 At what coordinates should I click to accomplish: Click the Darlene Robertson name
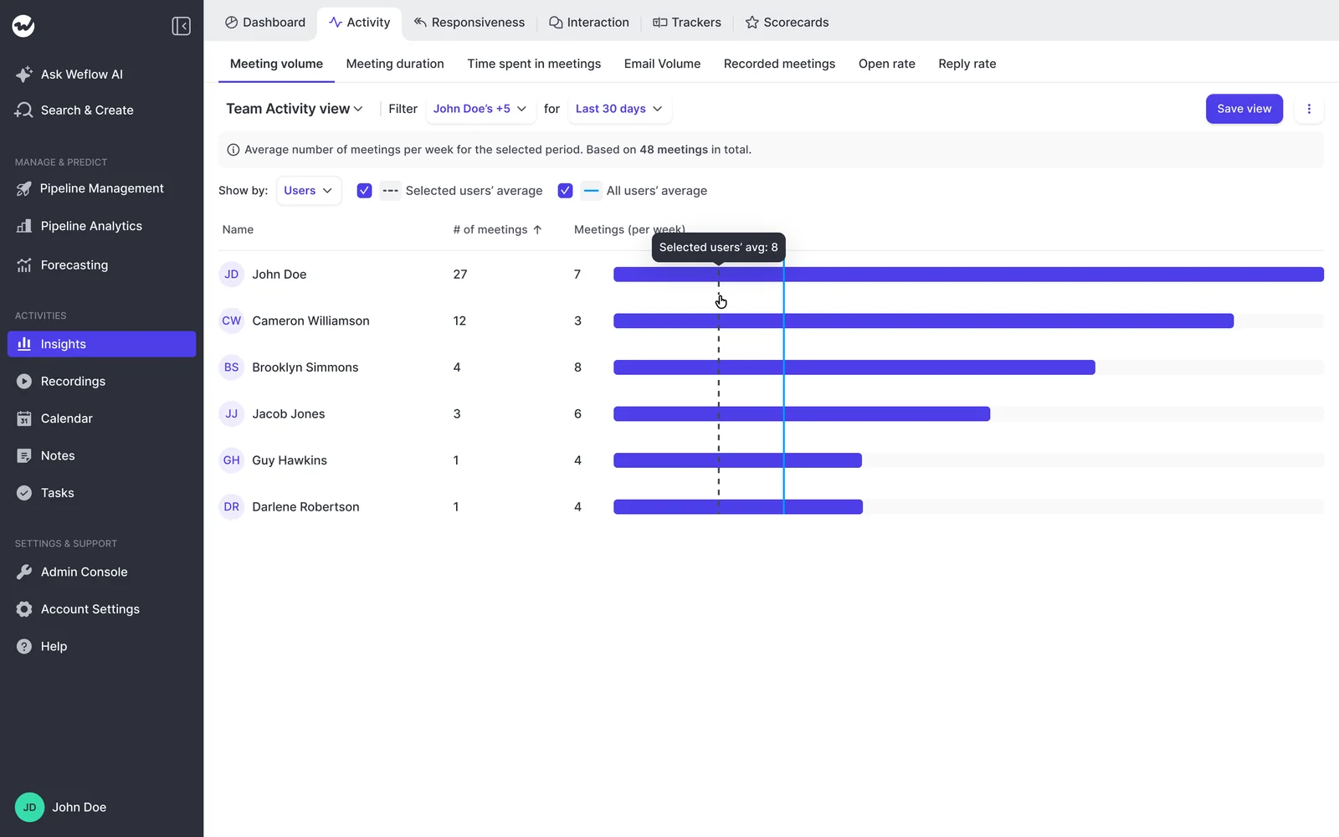(x=305, y=506)
